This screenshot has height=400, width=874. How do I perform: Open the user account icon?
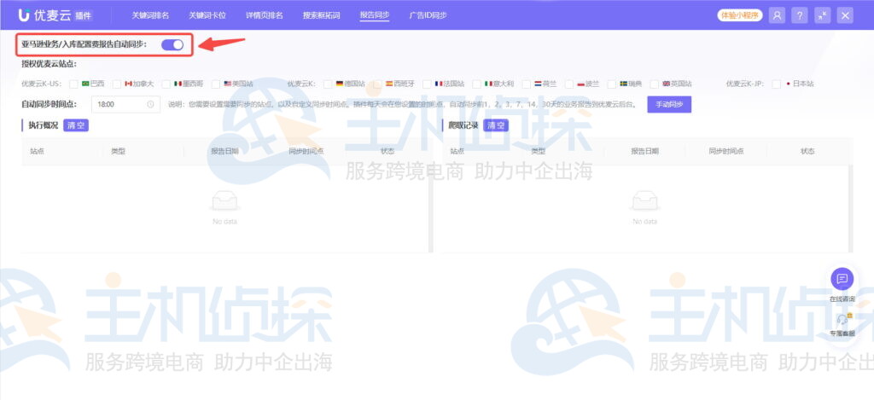[x=777, y=15]
